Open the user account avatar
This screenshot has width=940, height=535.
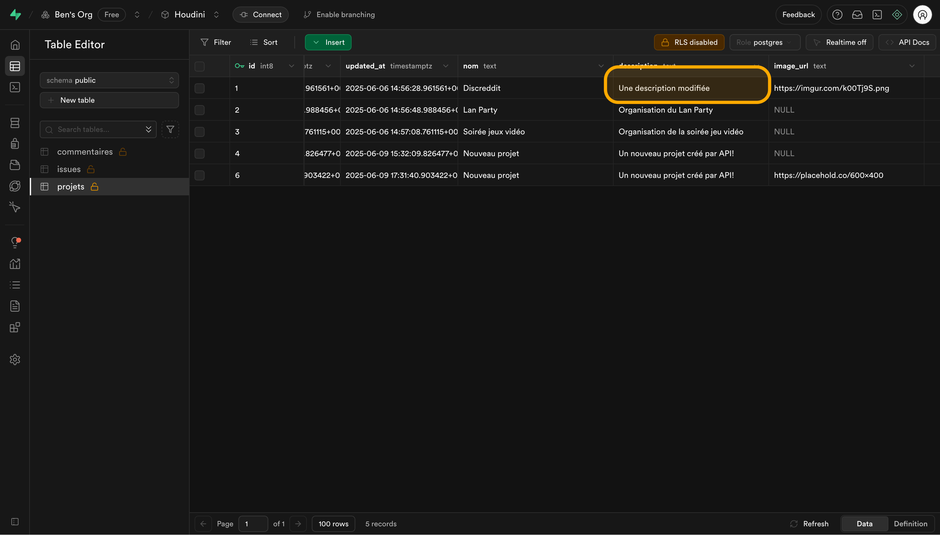[x=922, y=15]
